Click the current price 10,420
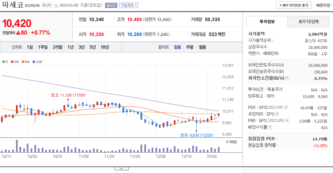 (17, 23)
